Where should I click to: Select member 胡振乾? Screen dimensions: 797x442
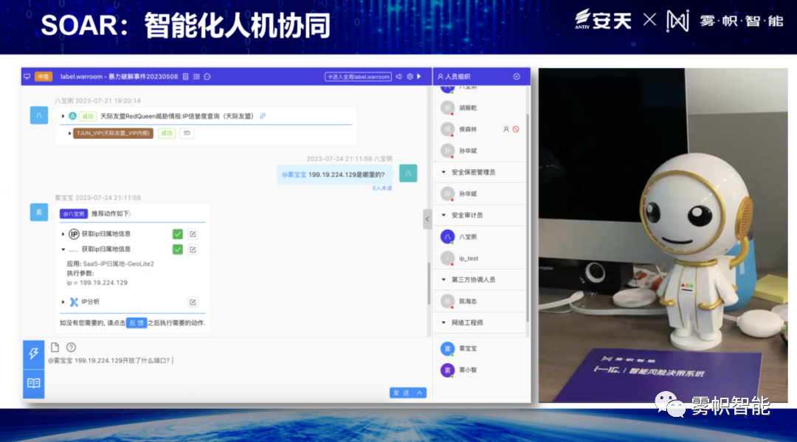coord(480,108)
